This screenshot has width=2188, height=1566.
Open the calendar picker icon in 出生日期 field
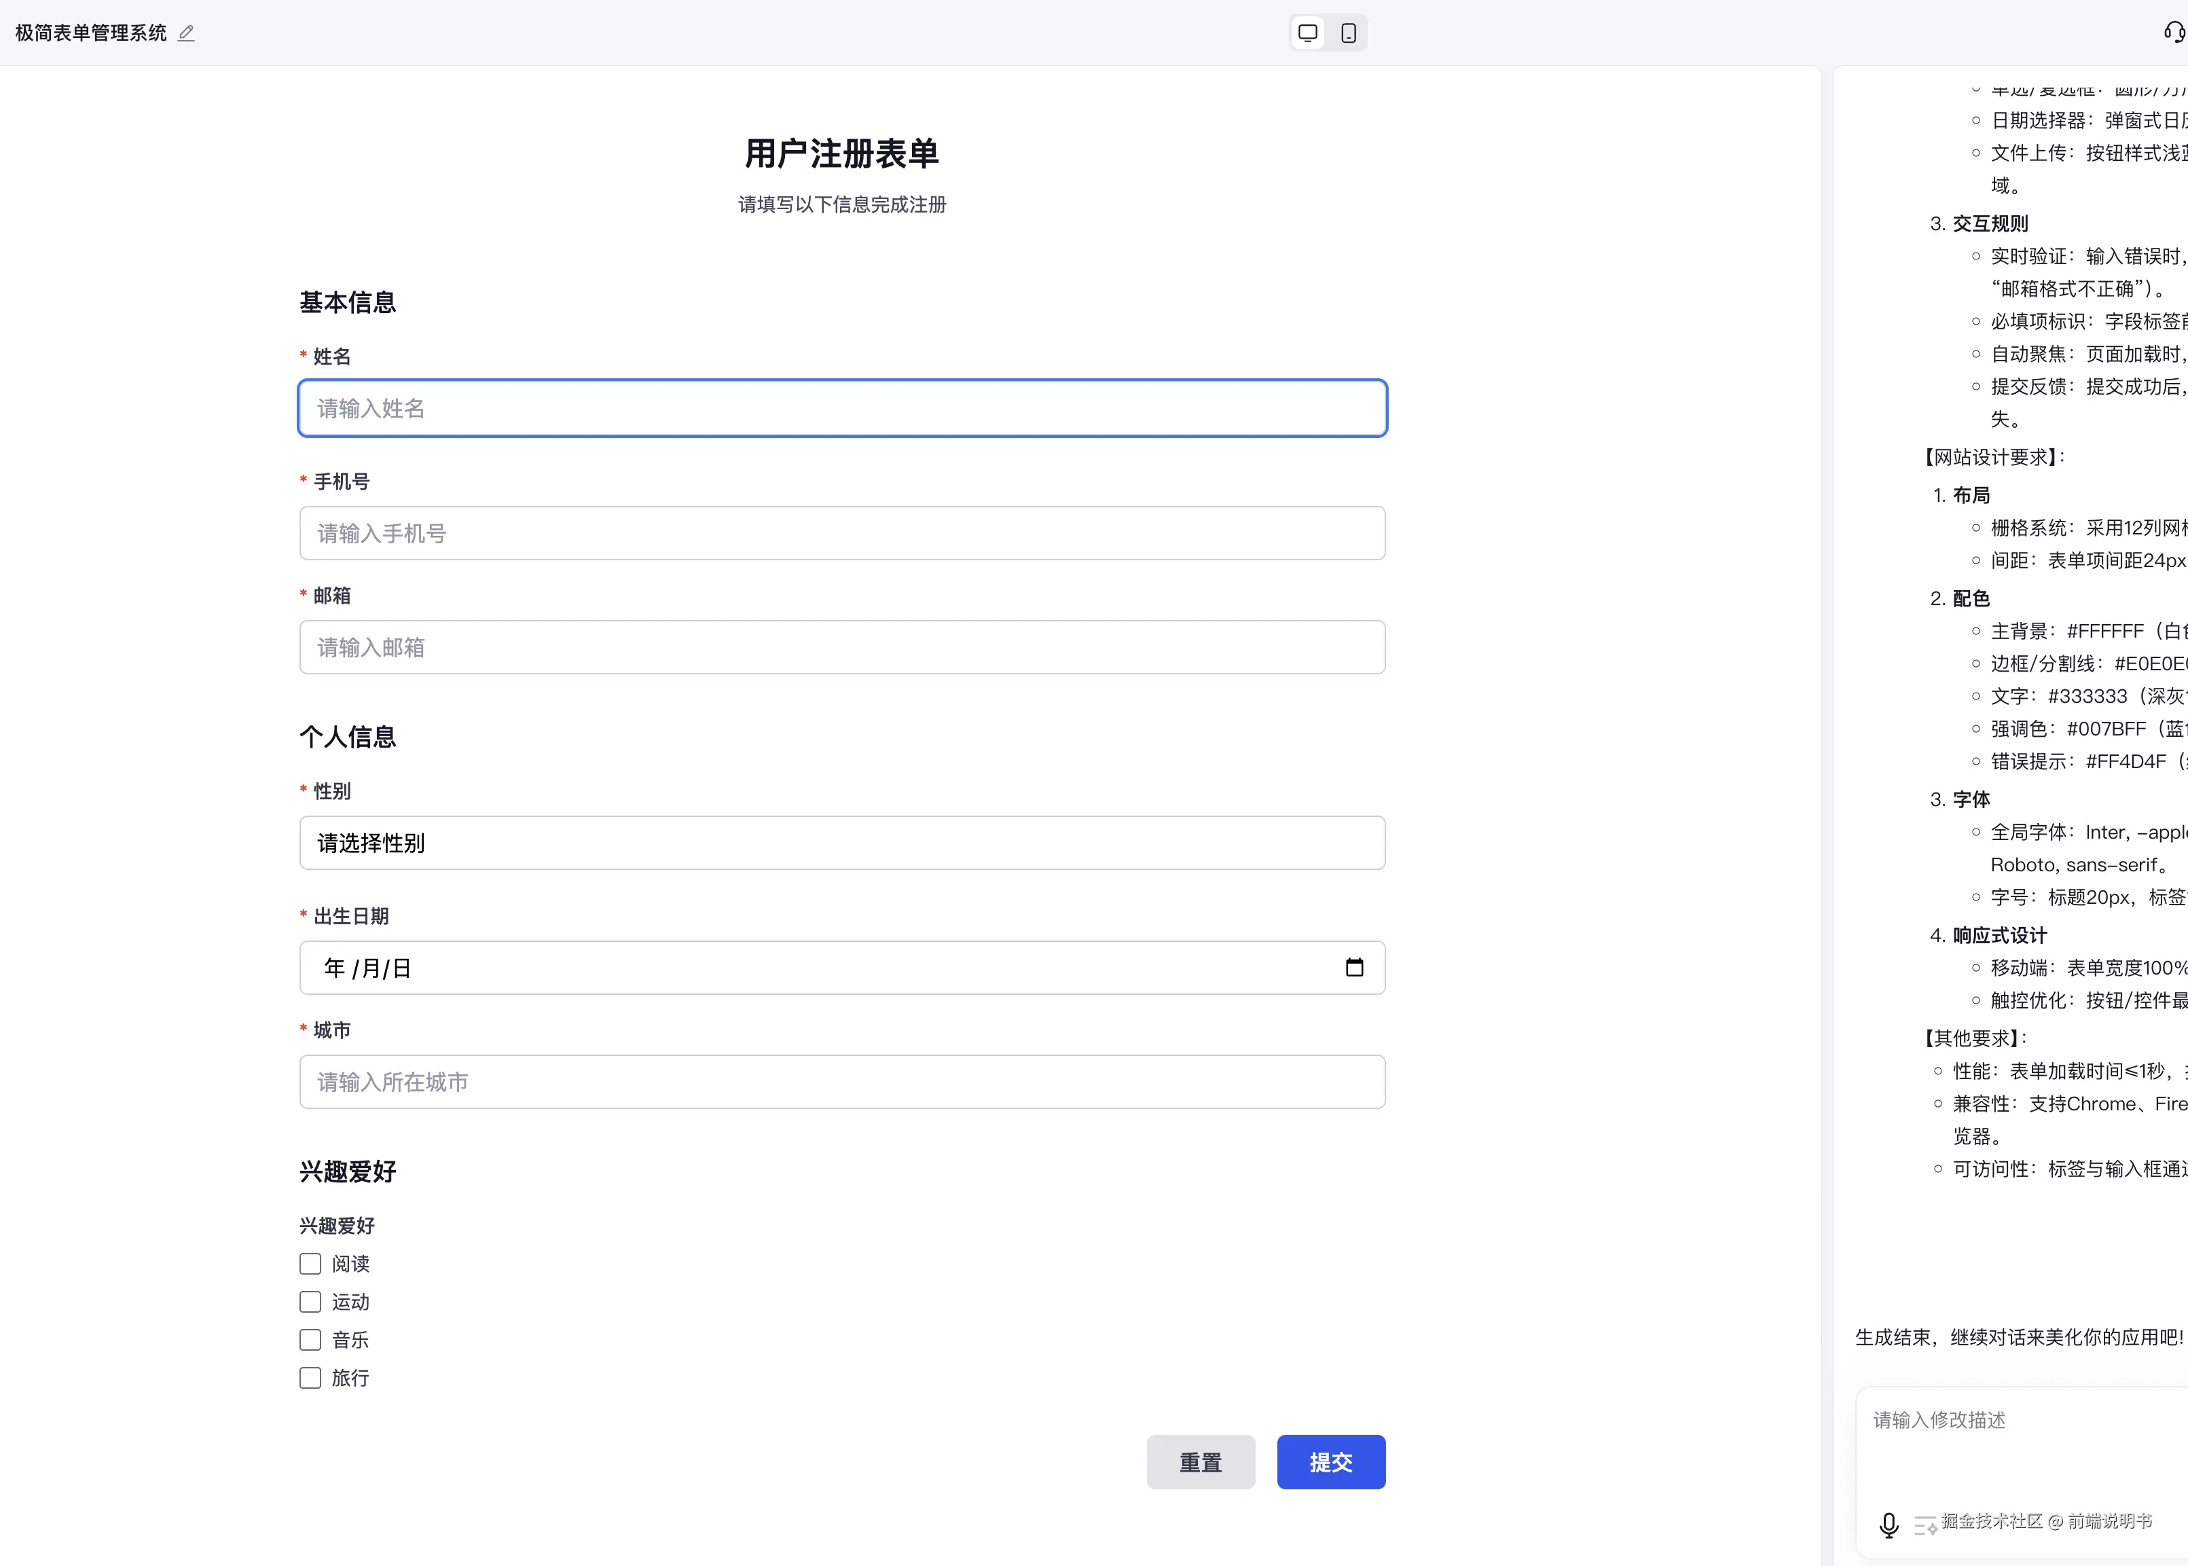coord(1354,967)
